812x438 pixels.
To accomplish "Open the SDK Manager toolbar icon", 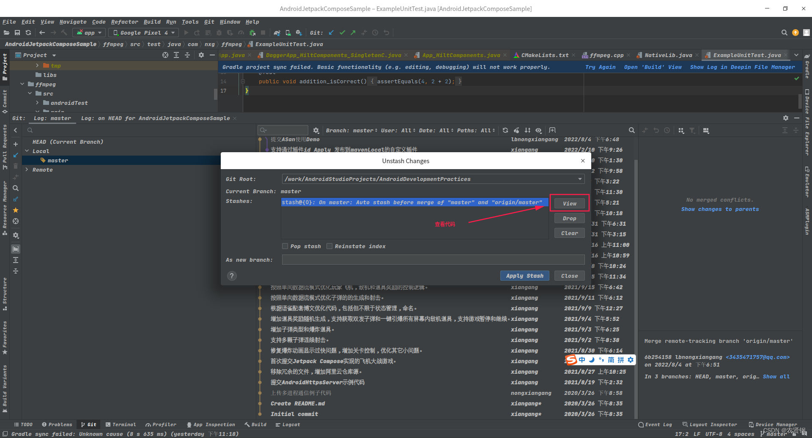I will point(299,33).
